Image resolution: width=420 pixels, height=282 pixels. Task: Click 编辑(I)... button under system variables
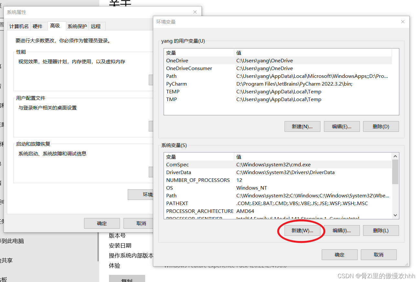pos(342,231)
